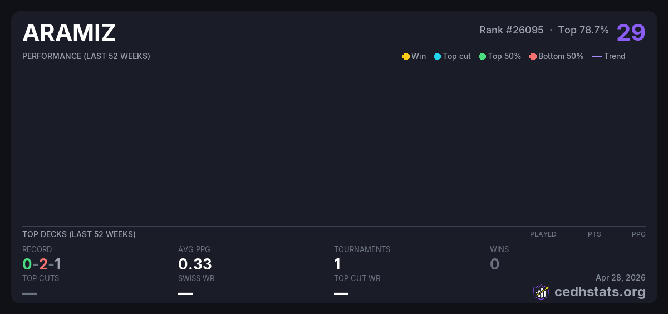This screenshot has width=668, height=314.
Task: Click the cedhstats logo icon
Action: pos(541,292)
